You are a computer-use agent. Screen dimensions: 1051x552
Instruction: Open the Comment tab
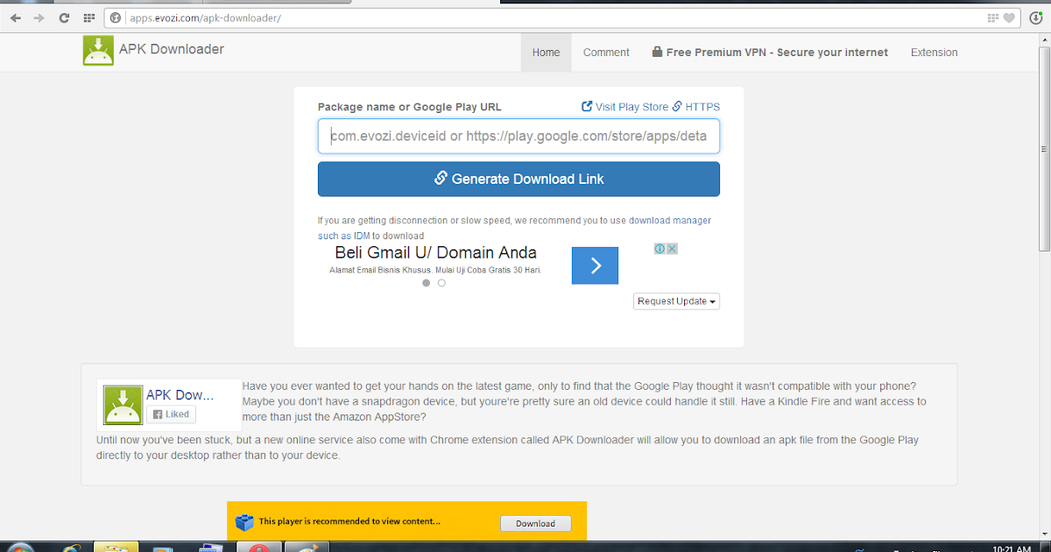[x=606, y=53]
